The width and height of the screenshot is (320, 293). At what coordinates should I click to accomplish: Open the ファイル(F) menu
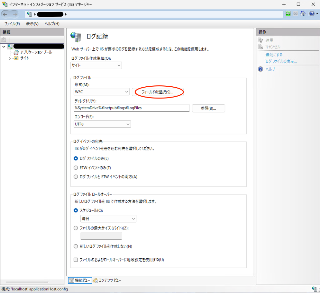pyautogui.click(x=12, y=24)
